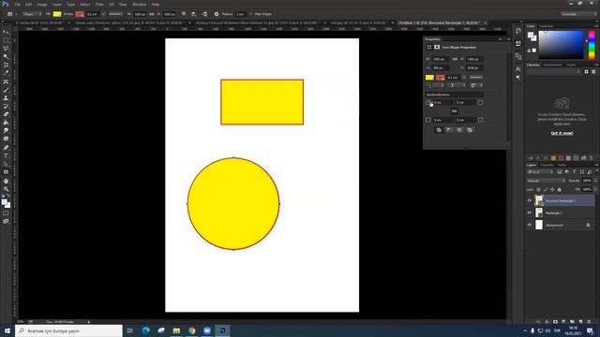Open the Opacity slider dropdown arrow
Image resolution: width=600 pixels, height=337 pixels.
tap(595, 181)
